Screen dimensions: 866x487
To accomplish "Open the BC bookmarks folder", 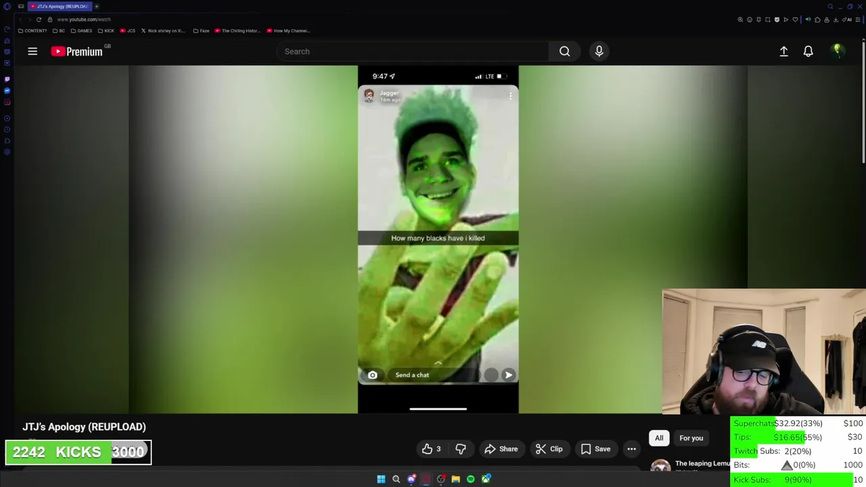I will point(59,30).
